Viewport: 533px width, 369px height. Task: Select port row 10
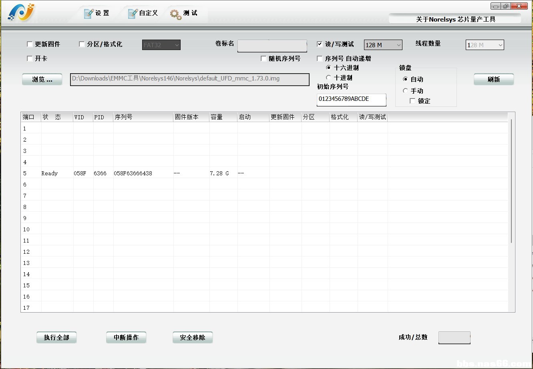point(264,229)
